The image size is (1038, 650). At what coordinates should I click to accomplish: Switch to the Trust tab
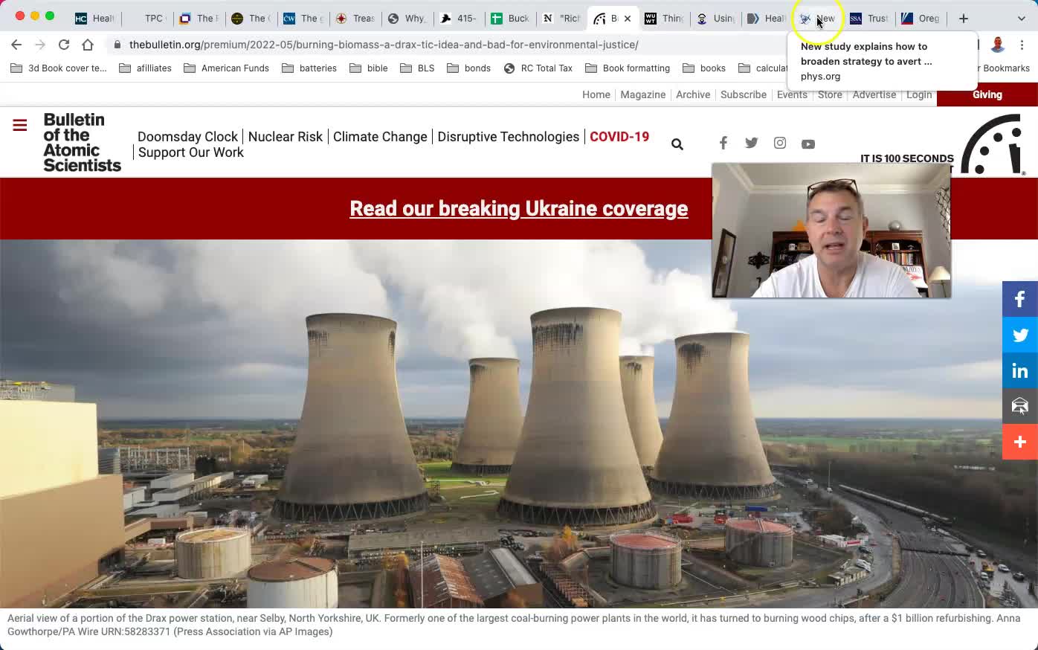point(870,19)
